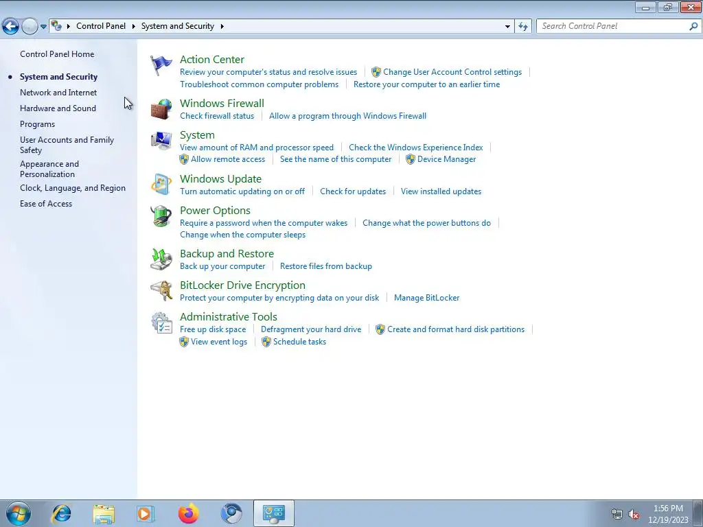The height and width of the screenshot is (527, 703).
Task: Expand the arrow after Control Panel breadcrumb
Action: (134, 27)
